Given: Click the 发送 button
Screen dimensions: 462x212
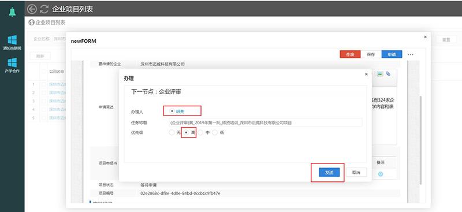Looking at the screenshot, I should point(329,173).
